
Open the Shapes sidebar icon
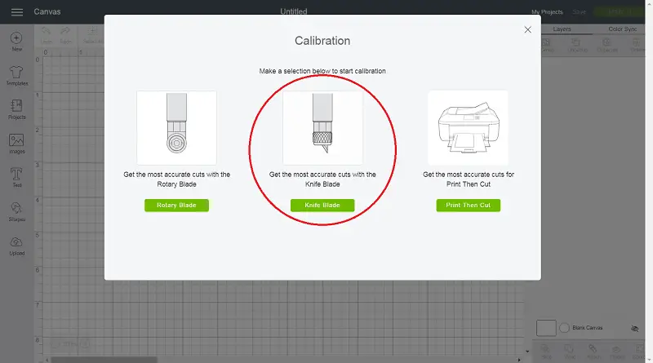click(x=16, y=208)
